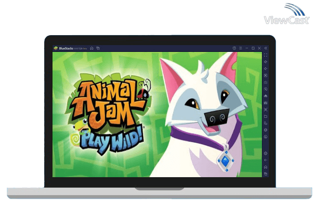Image resolution: width=316 pixels, height=217 pixels.
Task: Open the BlueStacks help question-mark icon
Action: click(x=234, y=48)
